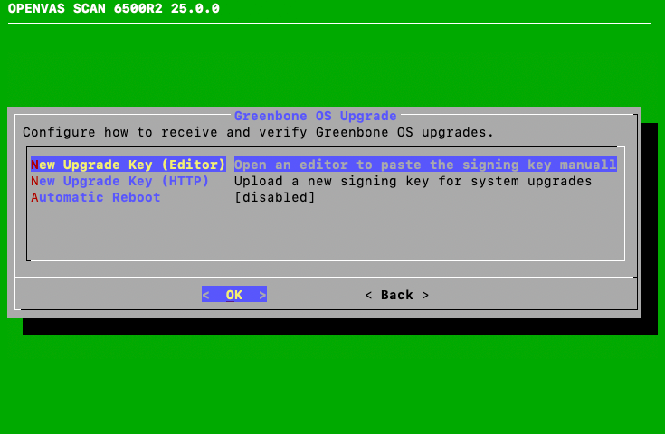Click the 'Open an editor to paste' description
The width and height of the screenshot is (665, 434).
coord(425,165)
